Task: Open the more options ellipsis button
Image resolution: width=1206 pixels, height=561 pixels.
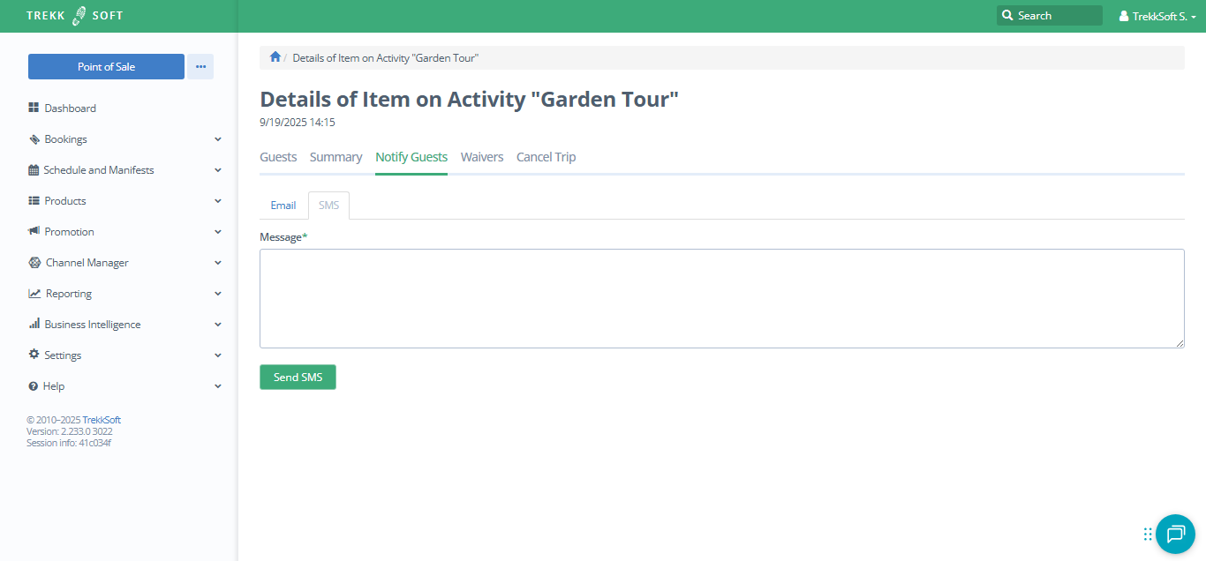Action: coord(200,67)
